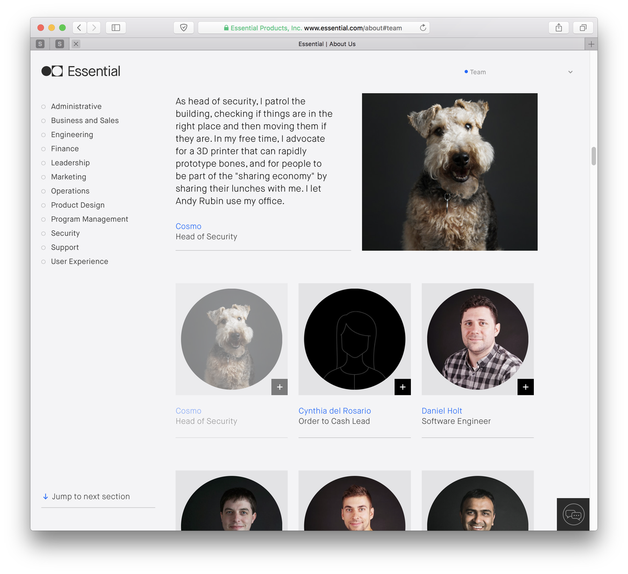This screenshot has width=628, height=574.
Task: Click the page vertical scrollbar thumb
Action: click(593, 156)
